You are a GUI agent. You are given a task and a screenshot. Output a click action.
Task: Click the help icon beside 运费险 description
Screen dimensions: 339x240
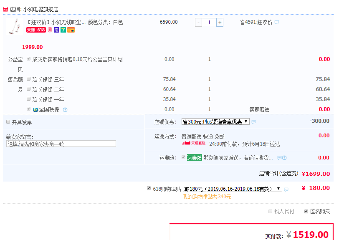pos(285,158)
